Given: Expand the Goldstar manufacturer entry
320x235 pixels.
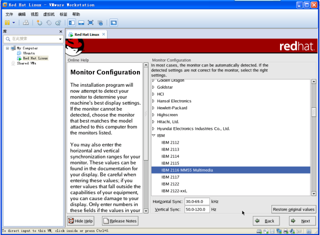Looking at the screenshot, I should pos(153,87).
